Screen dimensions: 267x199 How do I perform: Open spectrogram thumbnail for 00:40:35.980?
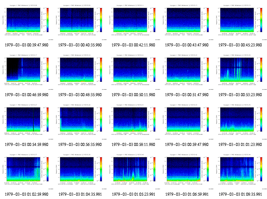80,21
